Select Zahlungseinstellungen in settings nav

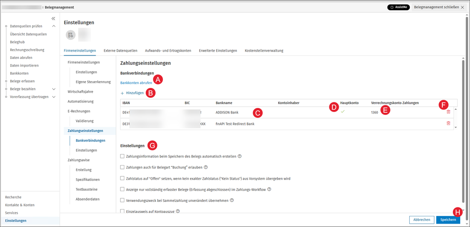85,131
